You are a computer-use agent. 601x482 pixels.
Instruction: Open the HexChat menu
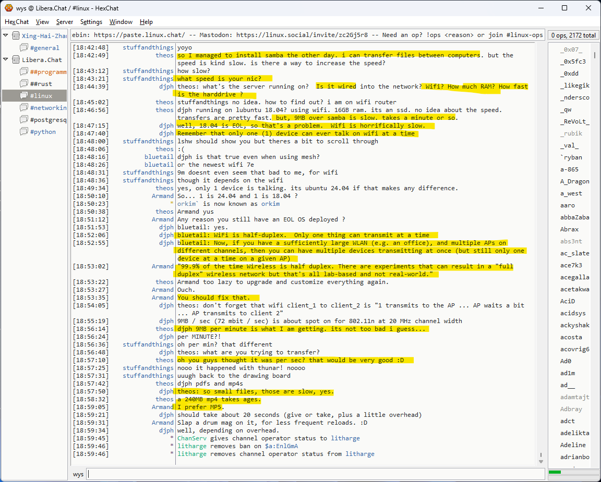[17, 22]
